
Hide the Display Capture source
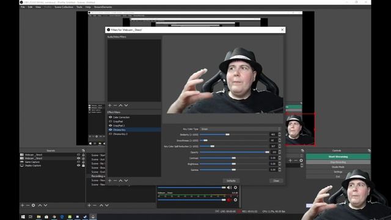point(79,166)
